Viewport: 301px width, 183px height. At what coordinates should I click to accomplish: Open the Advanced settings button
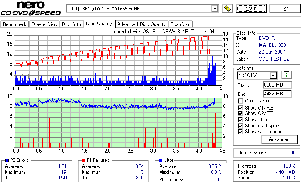(279, 139)
